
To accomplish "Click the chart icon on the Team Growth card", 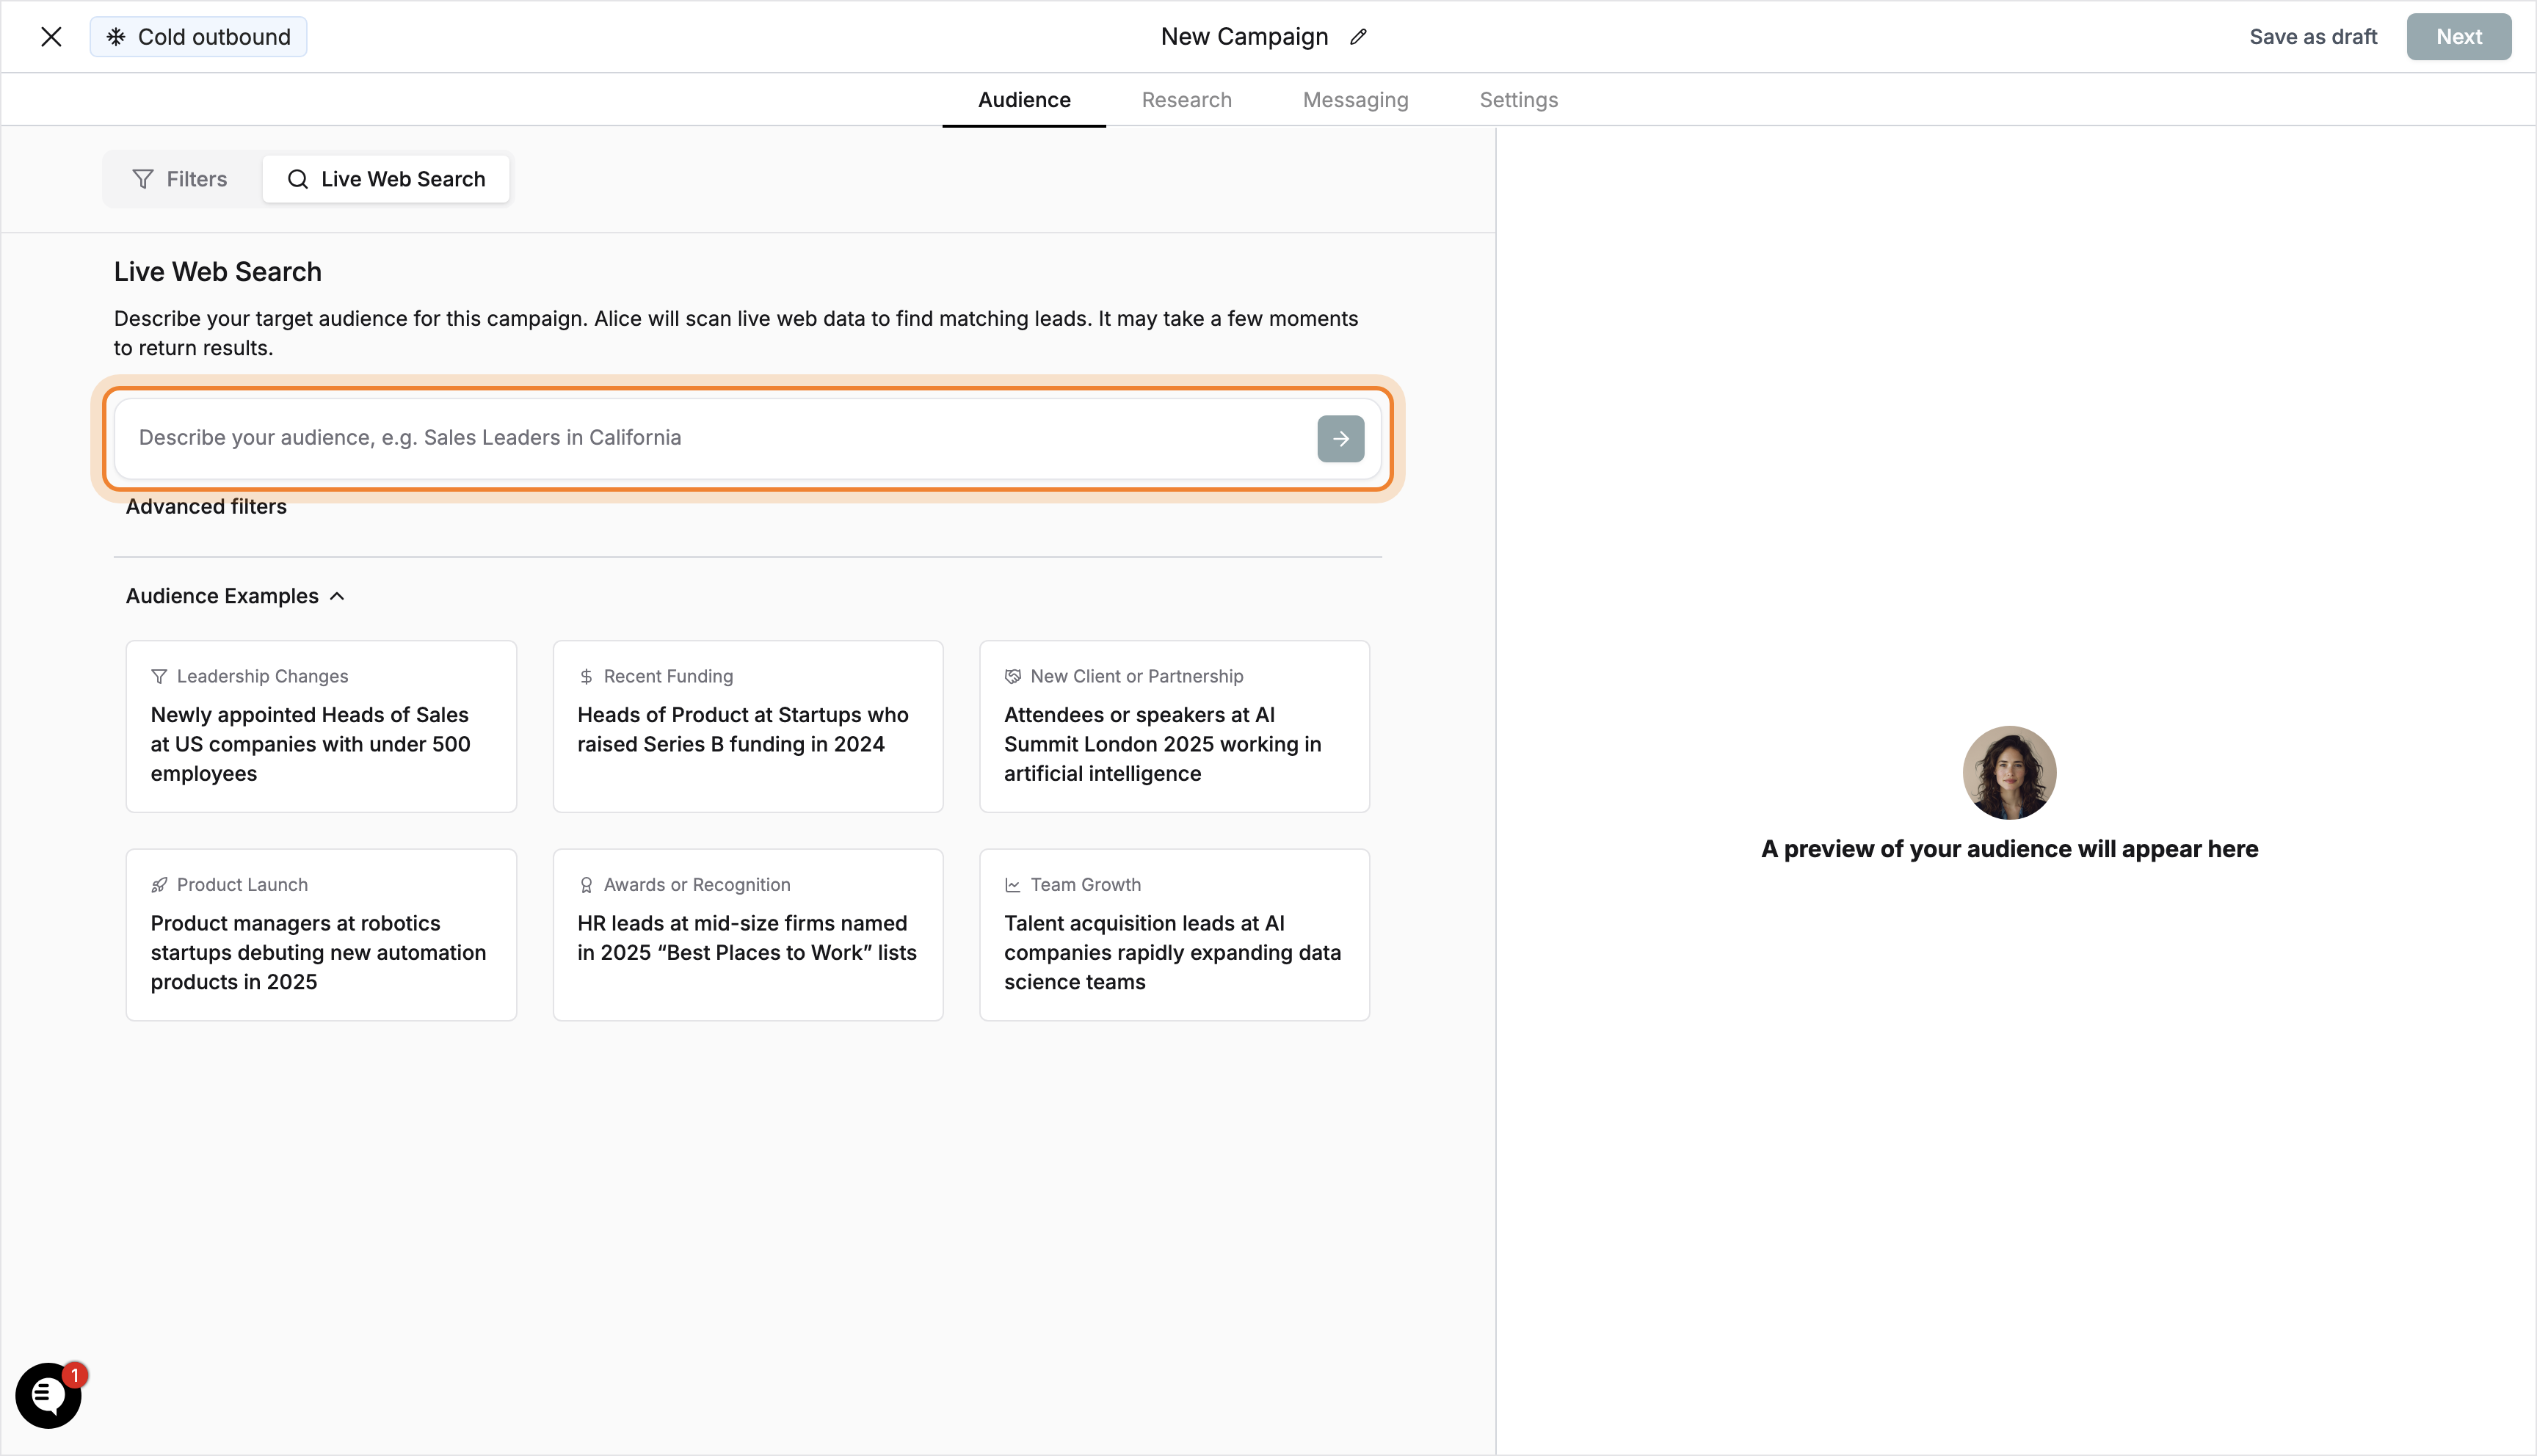I will tap(1012, 884).
